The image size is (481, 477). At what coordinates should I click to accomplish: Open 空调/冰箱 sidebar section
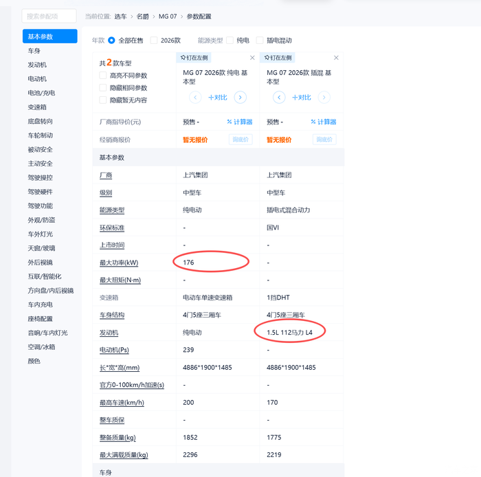[x=41, y=347]
